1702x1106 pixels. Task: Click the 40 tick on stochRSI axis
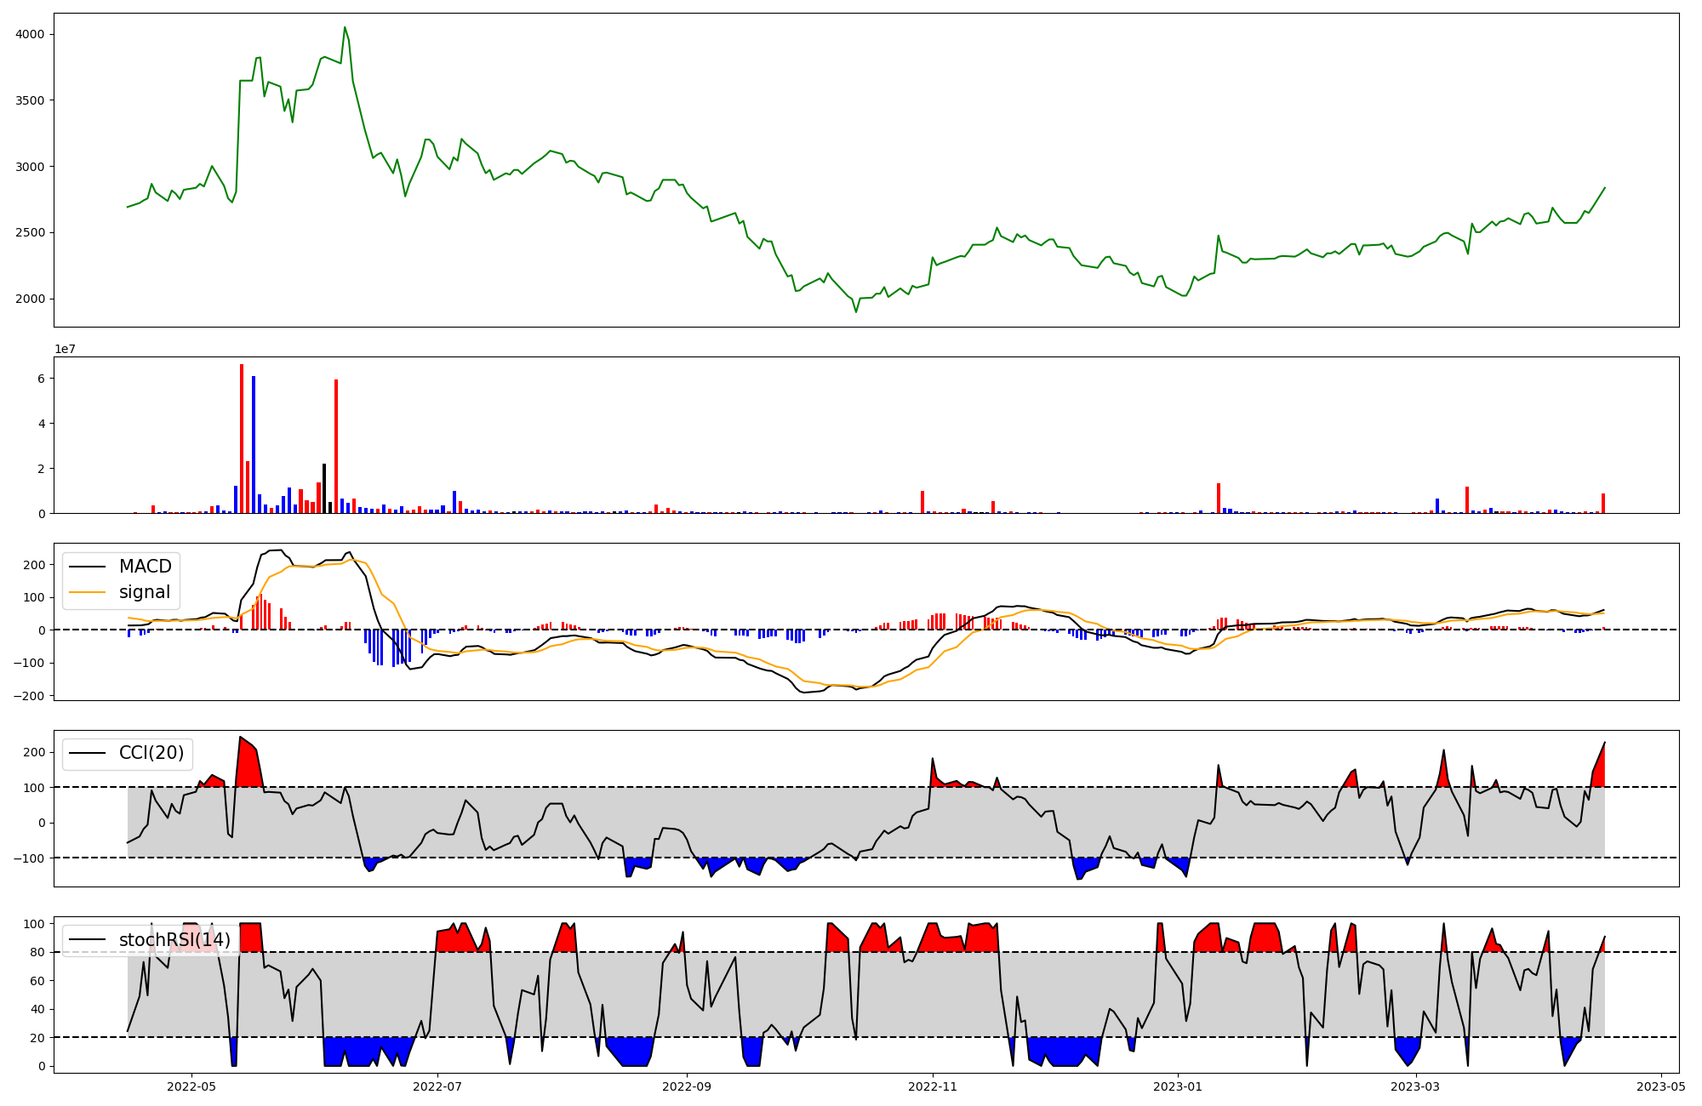point(37,1009)
